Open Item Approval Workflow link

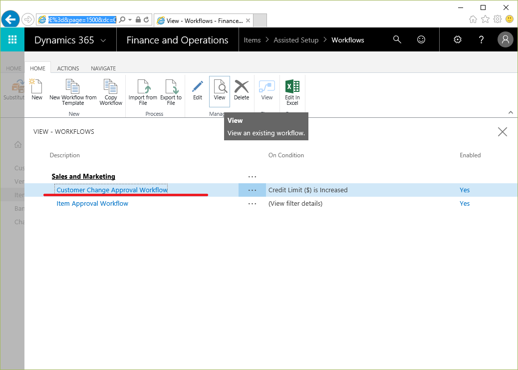[92, 203]
